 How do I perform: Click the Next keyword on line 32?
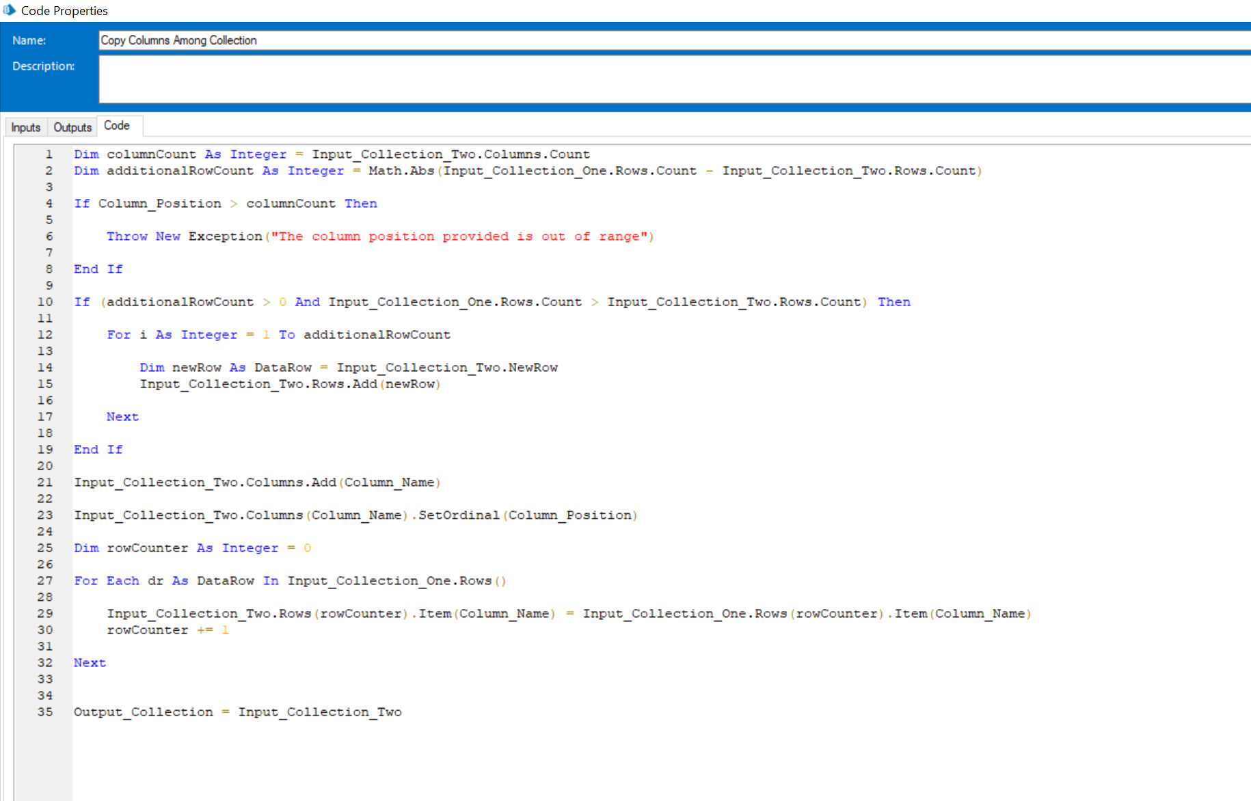tap(90, 662)
